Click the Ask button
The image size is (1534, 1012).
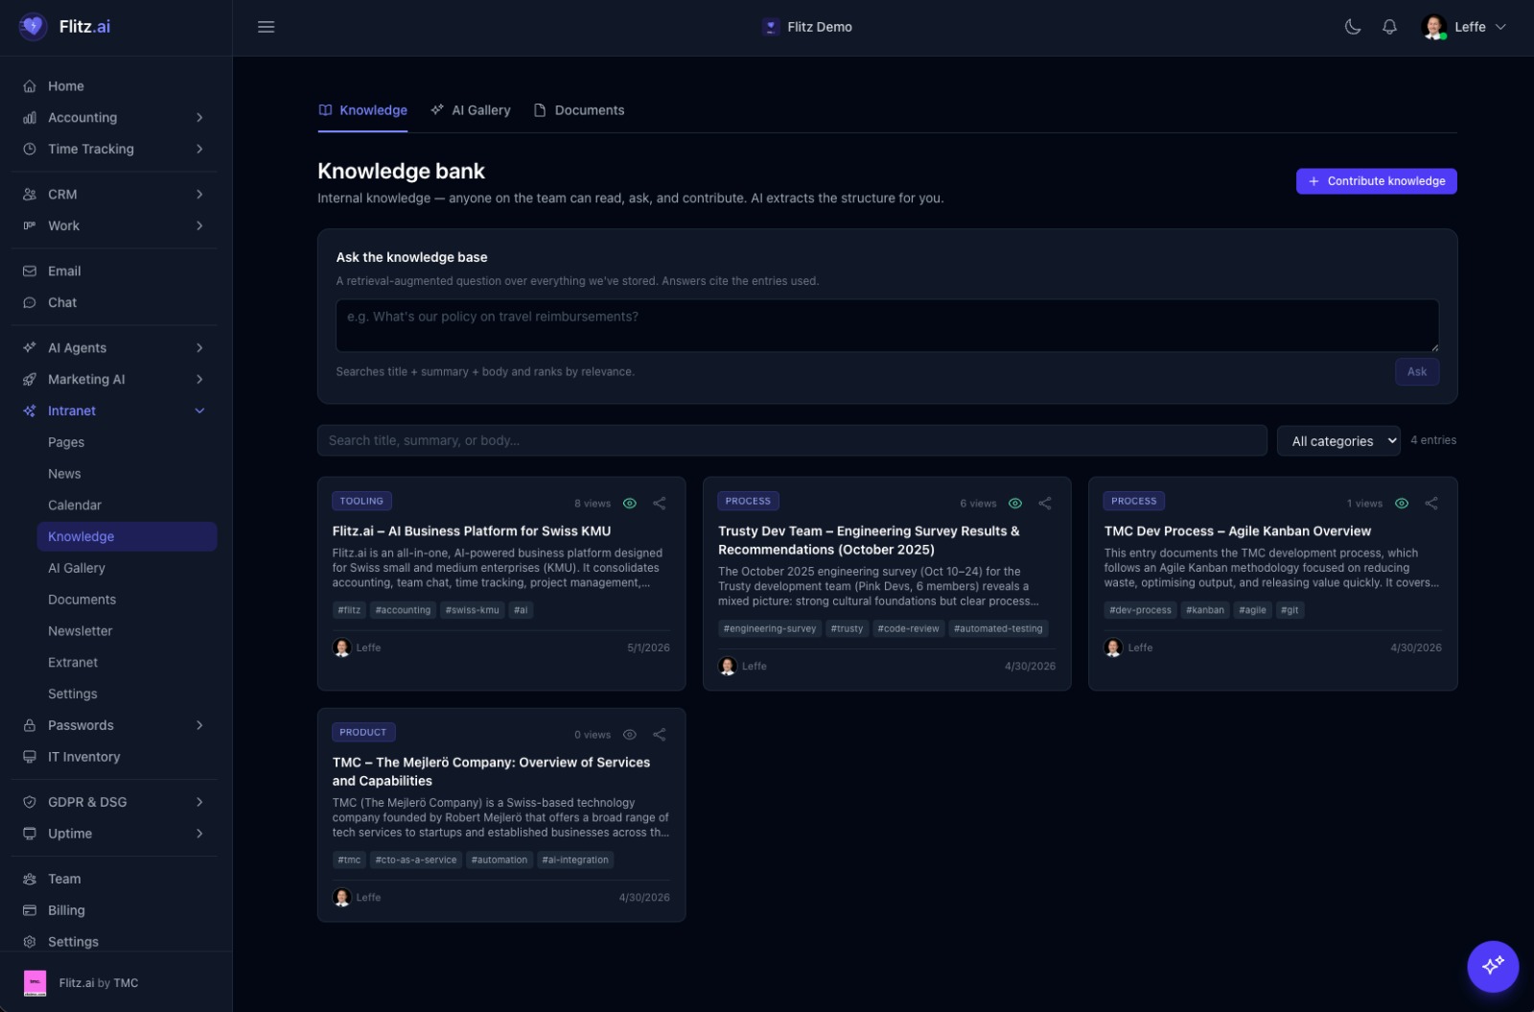coord(1416,372)
